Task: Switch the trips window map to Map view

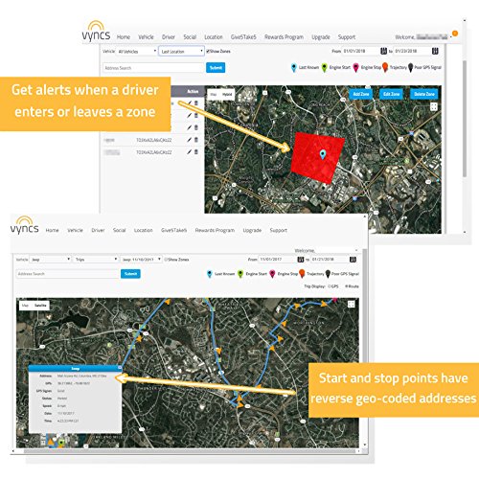Action: point(25,306)
